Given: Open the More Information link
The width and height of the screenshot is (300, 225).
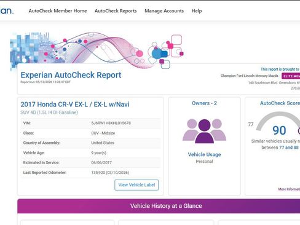Looking at the screenshot, I should coord(289,189).
